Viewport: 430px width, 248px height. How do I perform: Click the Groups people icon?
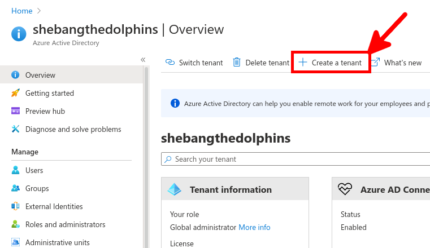click(x=15, y=188)
